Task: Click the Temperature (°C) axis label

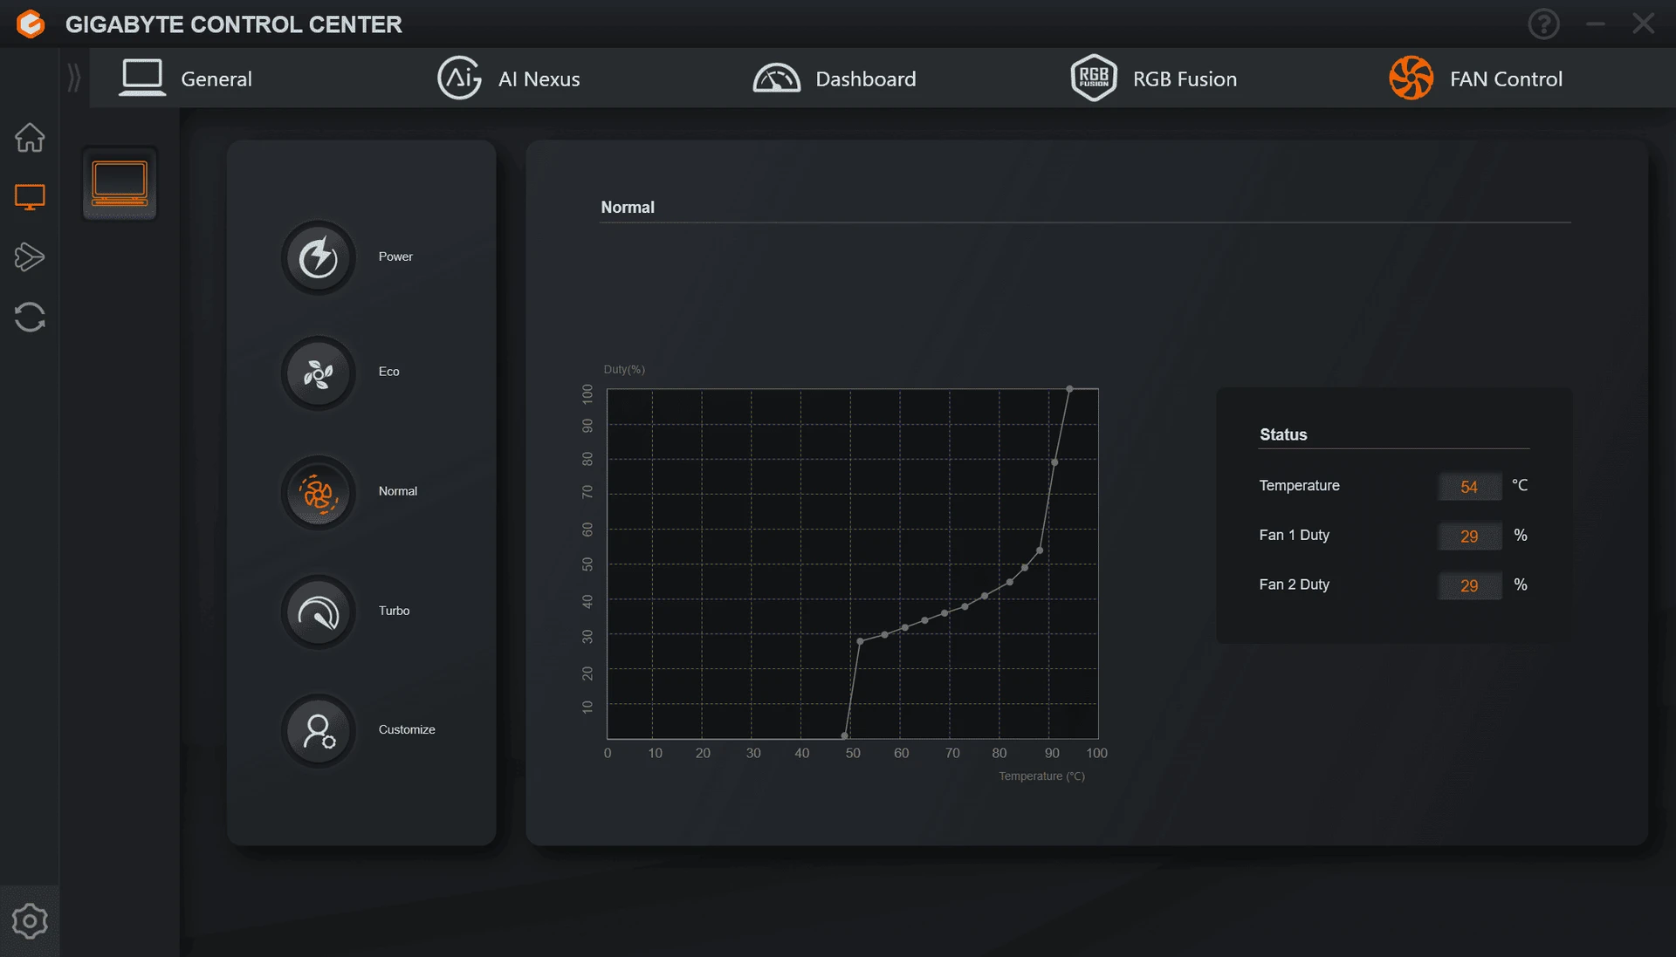Action: click(1041, 776)
